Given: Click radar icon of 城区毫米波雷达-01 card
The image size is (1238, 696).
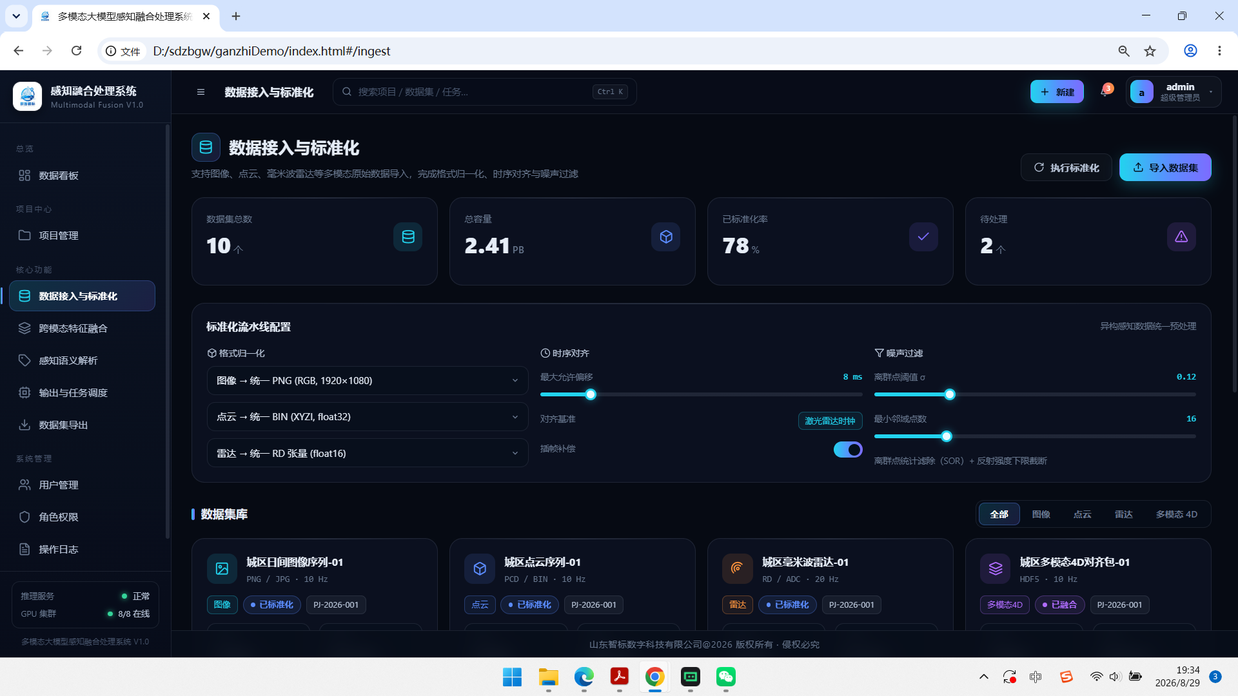Looking at the screenshot, I should (x=737, y=568).
